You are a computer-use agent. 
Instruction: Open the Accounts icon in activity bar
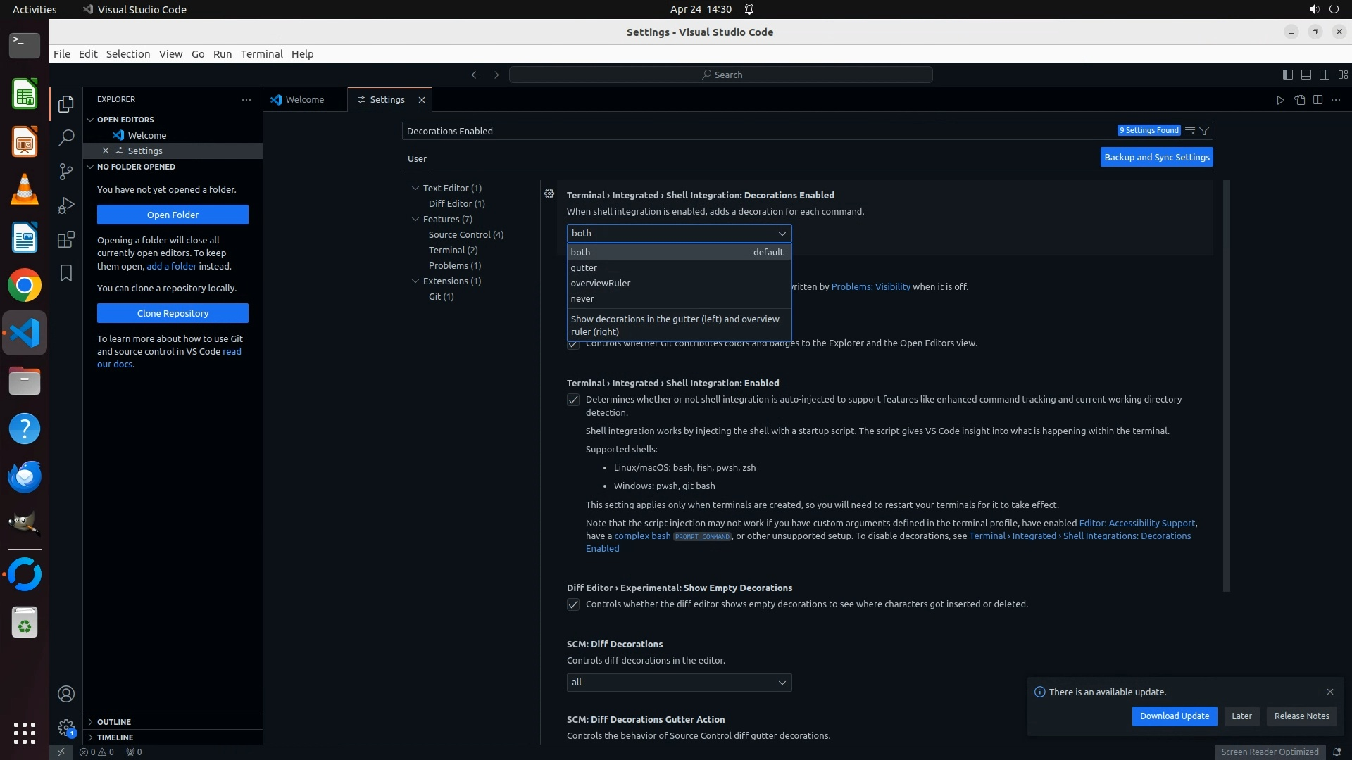(66, 694)
